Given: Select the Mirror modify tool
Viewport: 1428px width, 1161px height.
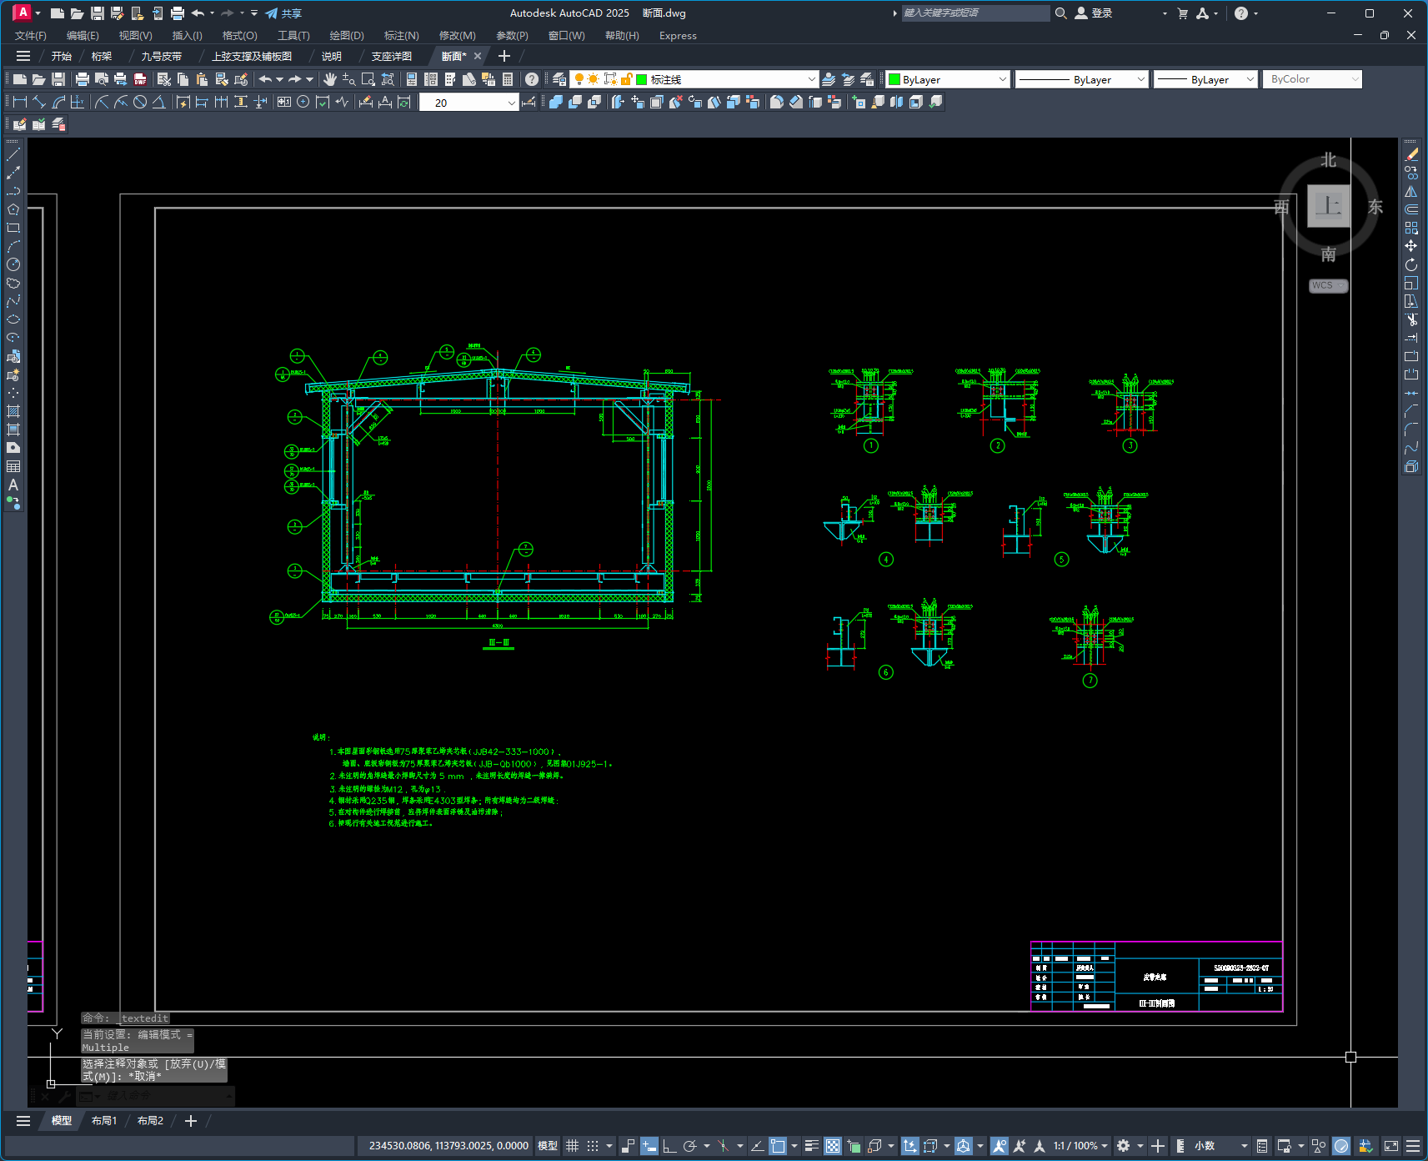Looking at the screenshot, I should point(1411,191).
